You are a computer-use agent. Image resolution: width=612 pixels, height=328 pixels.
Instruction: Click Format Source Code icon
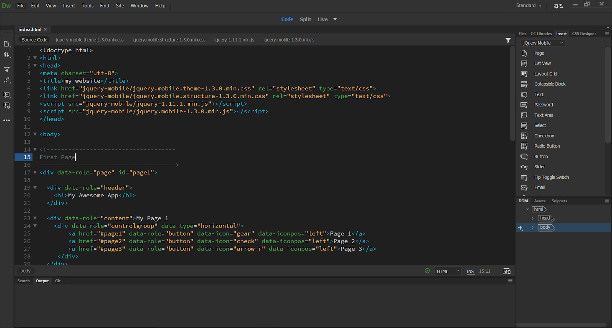pos(7,106)
